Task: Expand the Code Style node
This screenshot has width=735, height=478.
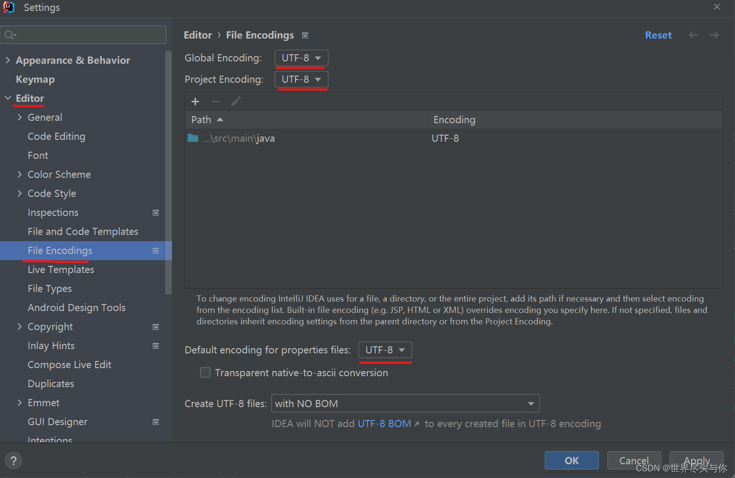Action: coord(20,193)
